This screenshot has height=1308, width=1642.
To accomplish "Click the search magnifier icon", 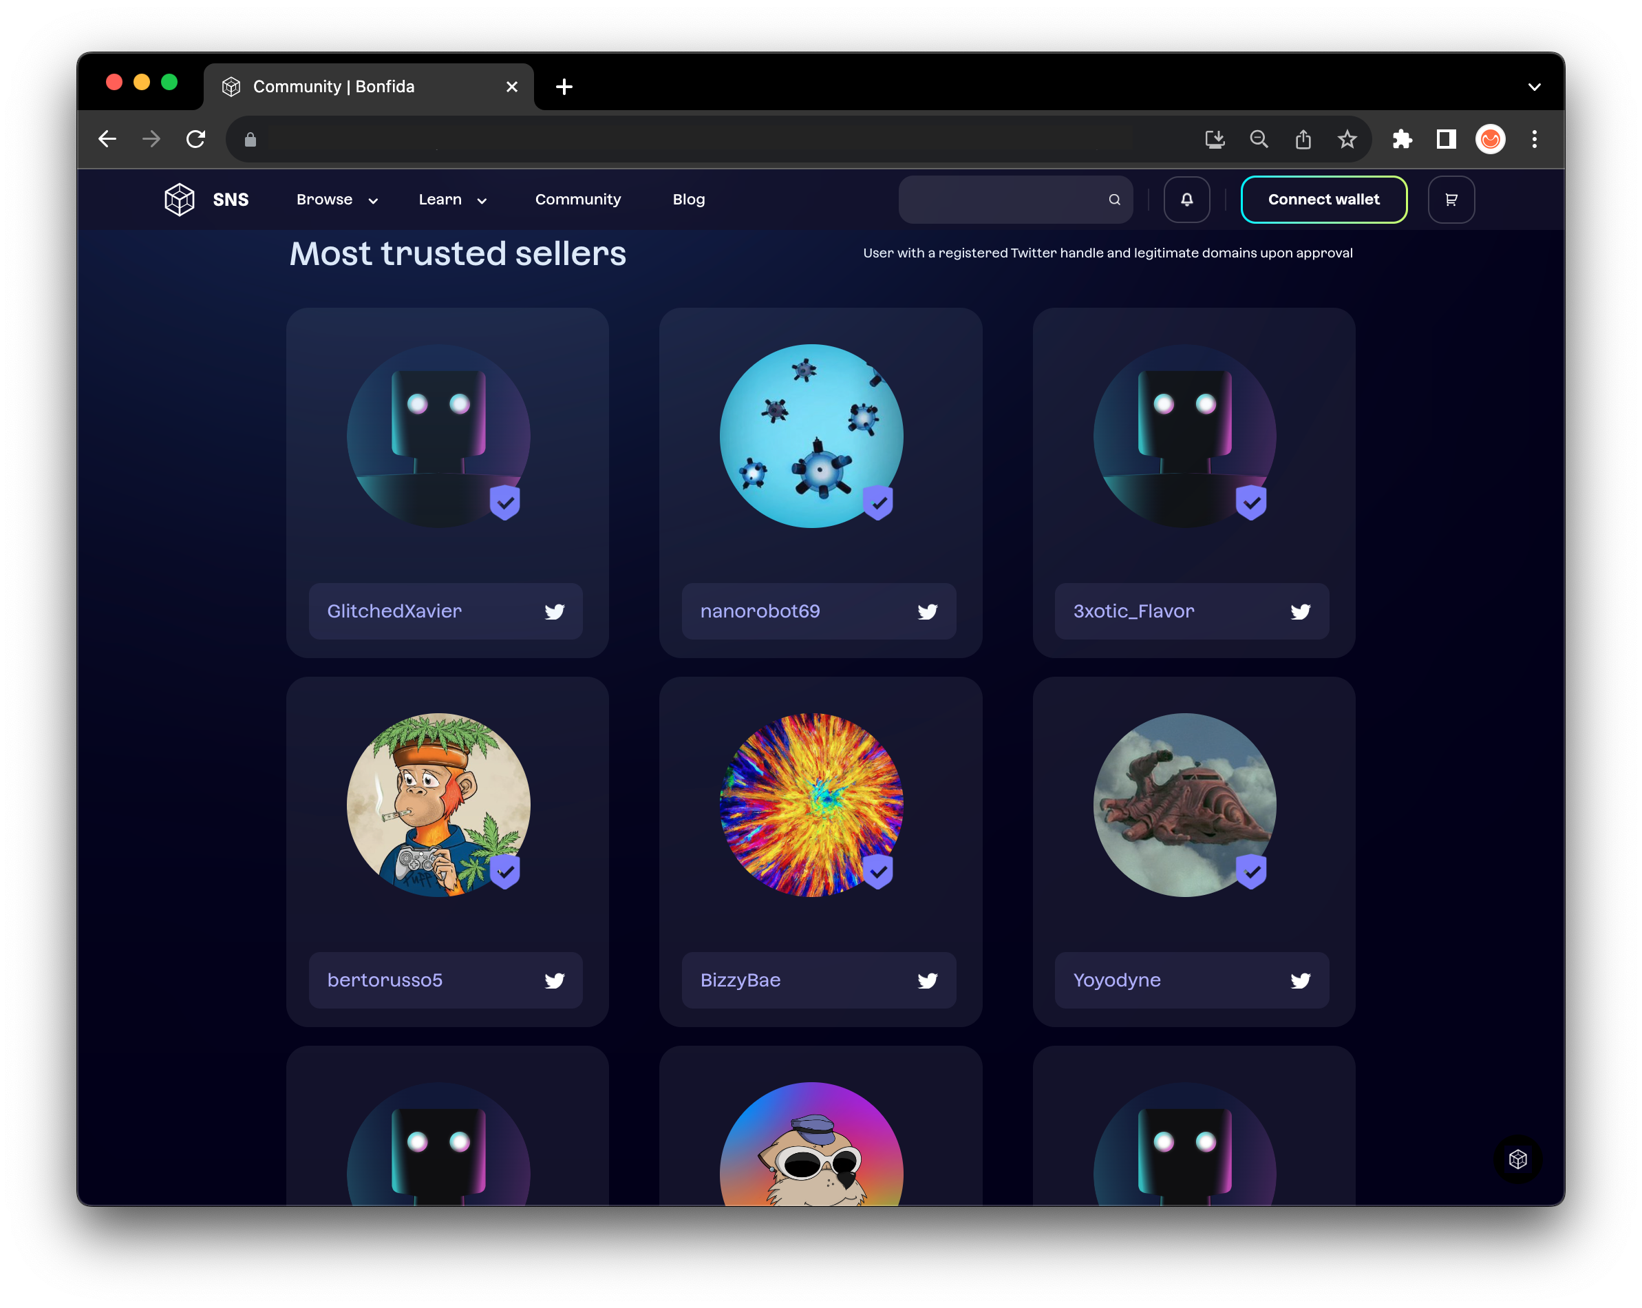I will coord(1114,200).
